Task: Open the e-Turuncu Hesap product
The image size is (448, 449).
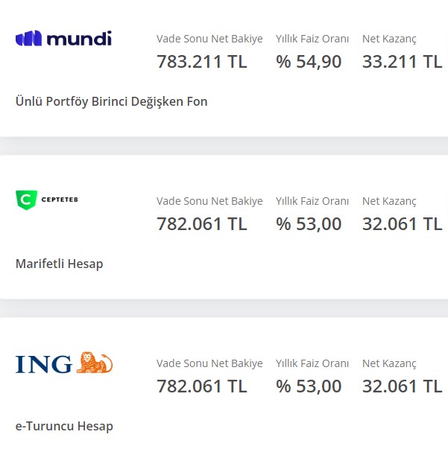Action: click(64, 427)
